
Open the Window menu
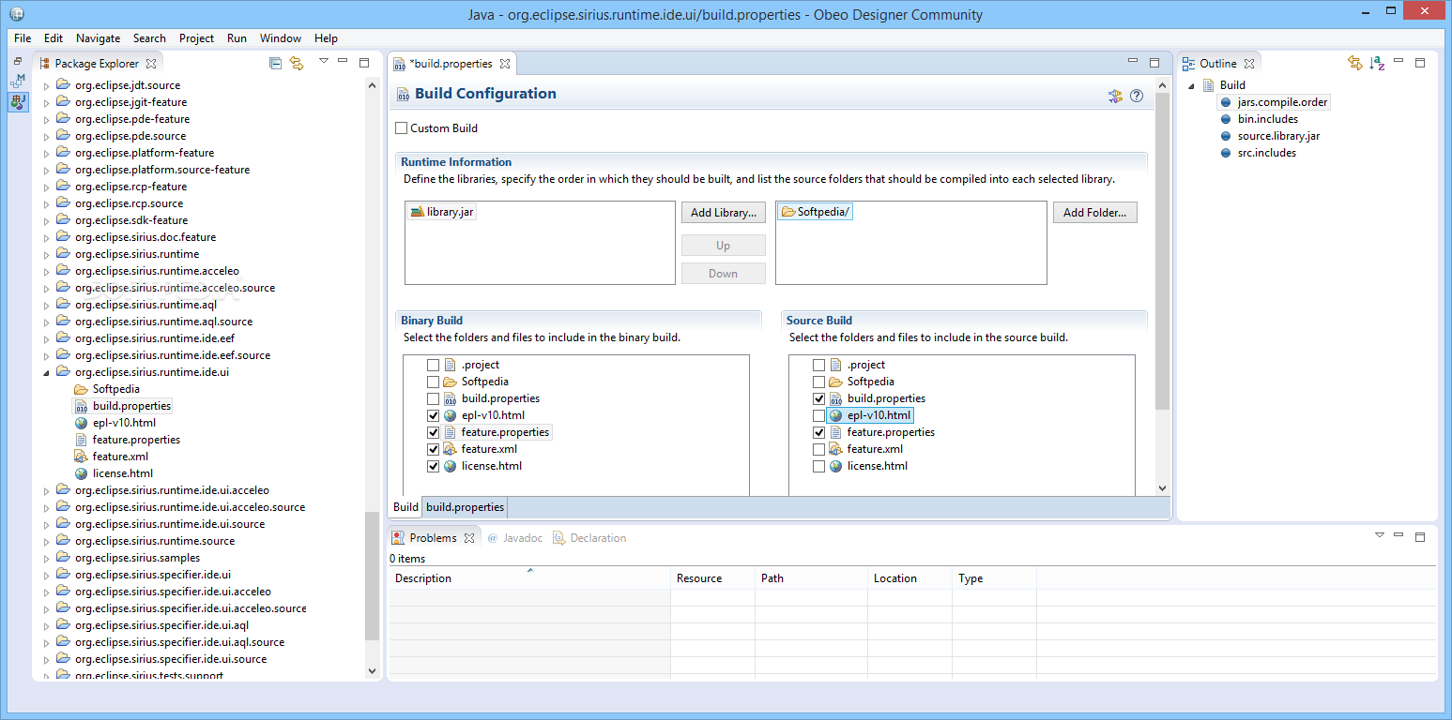click(281, 38)
